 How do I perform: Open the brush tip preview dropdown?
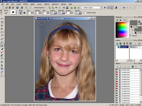[x=16, y=12]
